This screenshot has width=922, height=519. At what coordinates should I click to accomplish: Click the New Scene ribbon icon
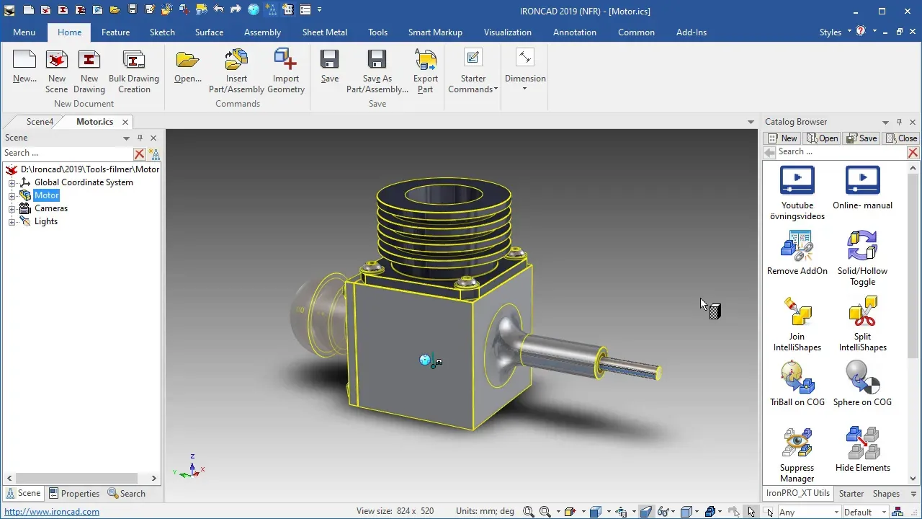57,60
